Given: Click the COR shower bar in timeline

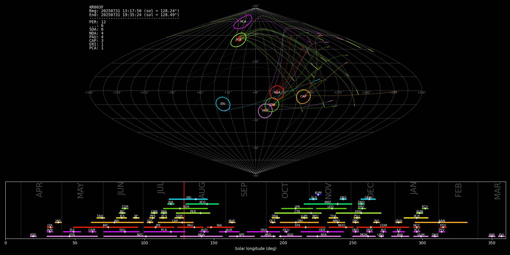Looking at the screenshot, I should point(125,209).
